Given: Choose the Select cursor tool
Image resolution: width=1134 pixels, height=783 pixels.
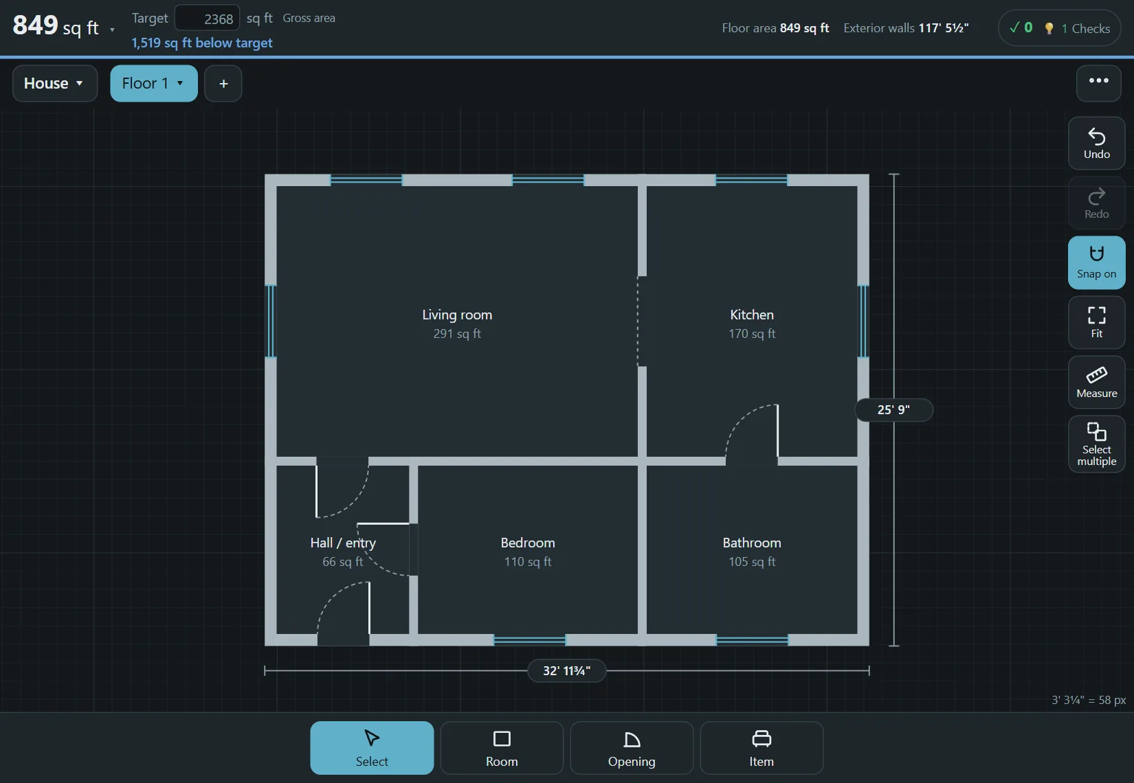Looking at the screenshot, I should [x=372, y=747].
